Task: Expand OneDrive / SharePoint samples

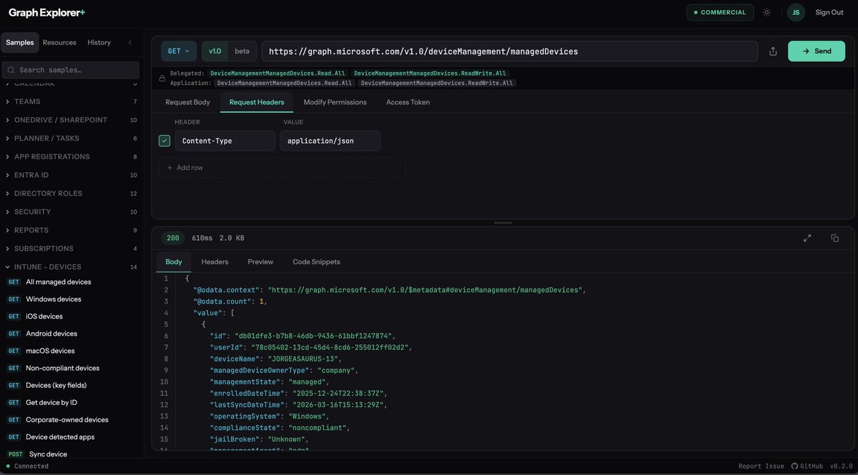Action: 71,120
